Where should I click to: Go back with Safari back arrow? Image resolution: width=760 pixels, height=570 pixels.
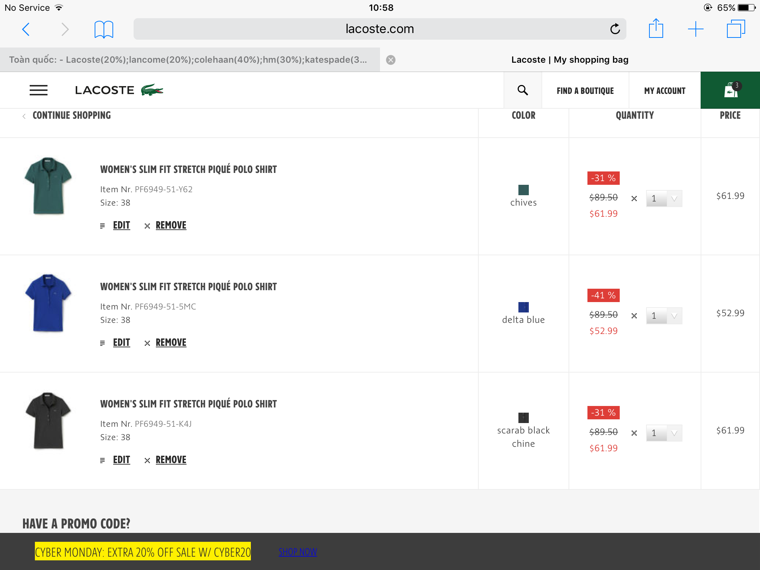pyautogui.click(x=26, y=29)
